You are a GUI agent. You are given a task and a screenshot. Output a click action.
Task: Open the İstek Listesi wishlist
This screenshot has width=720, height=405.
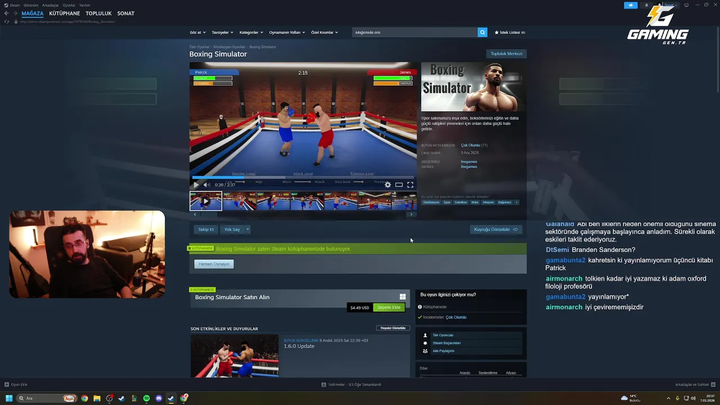coord(510,33)
